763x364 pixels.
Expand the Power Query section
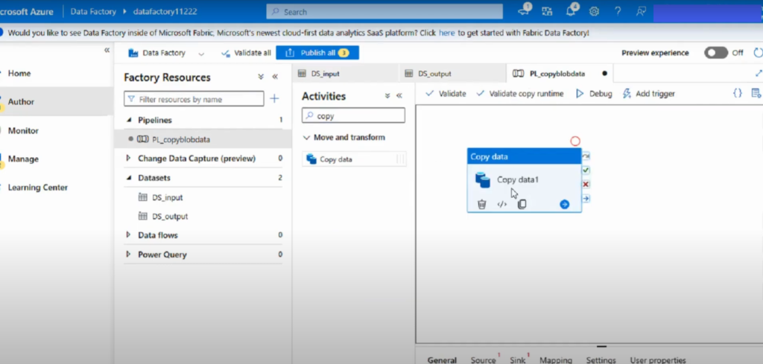[x=128, y=254]
